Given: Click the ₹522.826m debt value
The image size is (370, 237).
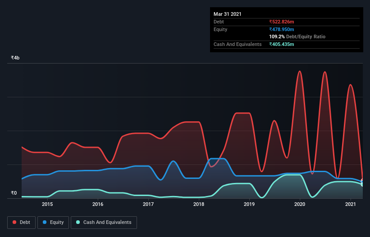Looking at the screenshot, I should click(282, 22).
